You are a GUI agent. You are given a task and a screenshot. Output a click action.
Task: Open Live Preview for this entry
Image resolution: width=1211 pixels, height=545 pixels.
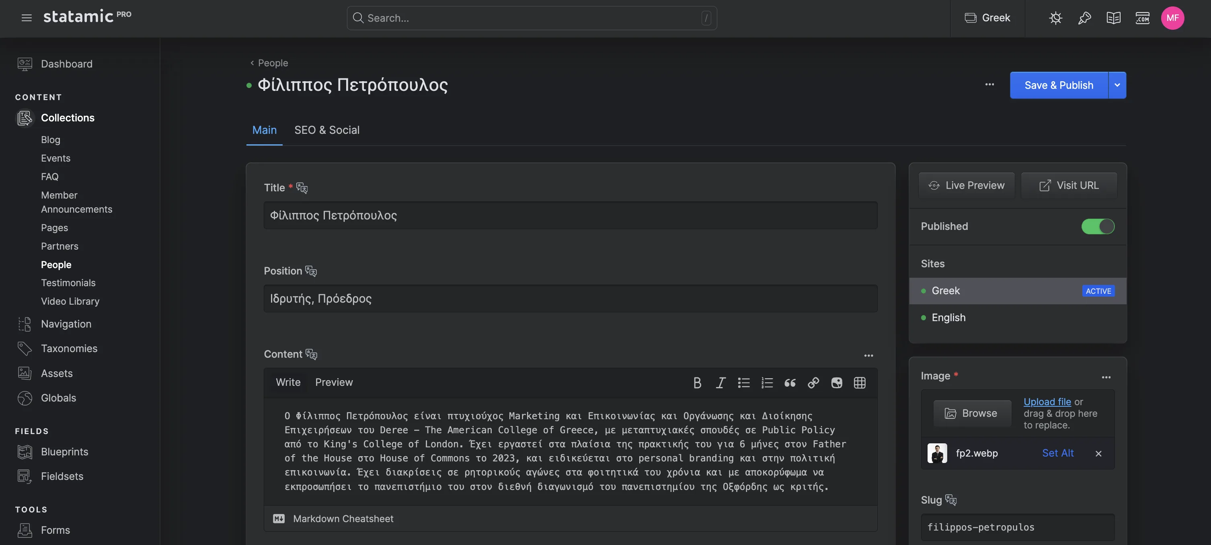coord(966,185)
